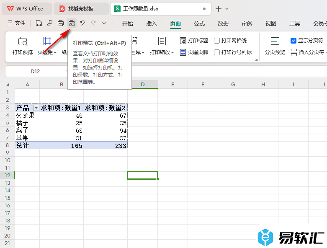Click the cell with value 94
This screenshot has width=327, height=248.
pyautogui.click(x=106, y=130)
